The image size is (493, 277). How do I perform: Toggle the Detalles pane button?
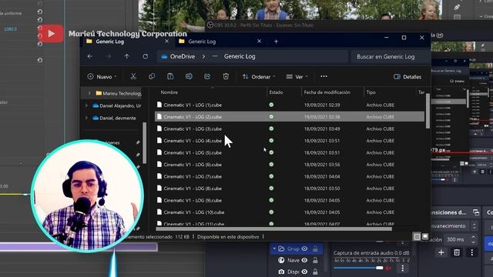tap(407, 77)
